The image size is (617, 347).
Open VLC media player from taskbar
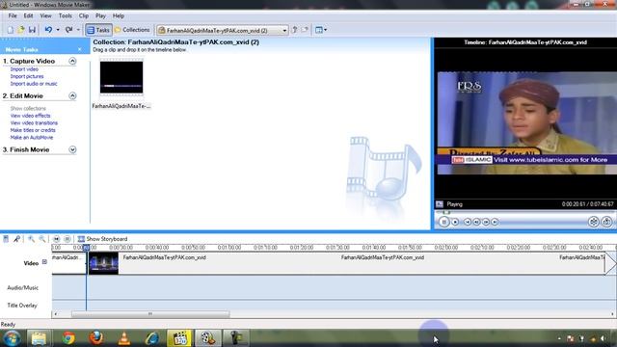click(x=124, y=338)
